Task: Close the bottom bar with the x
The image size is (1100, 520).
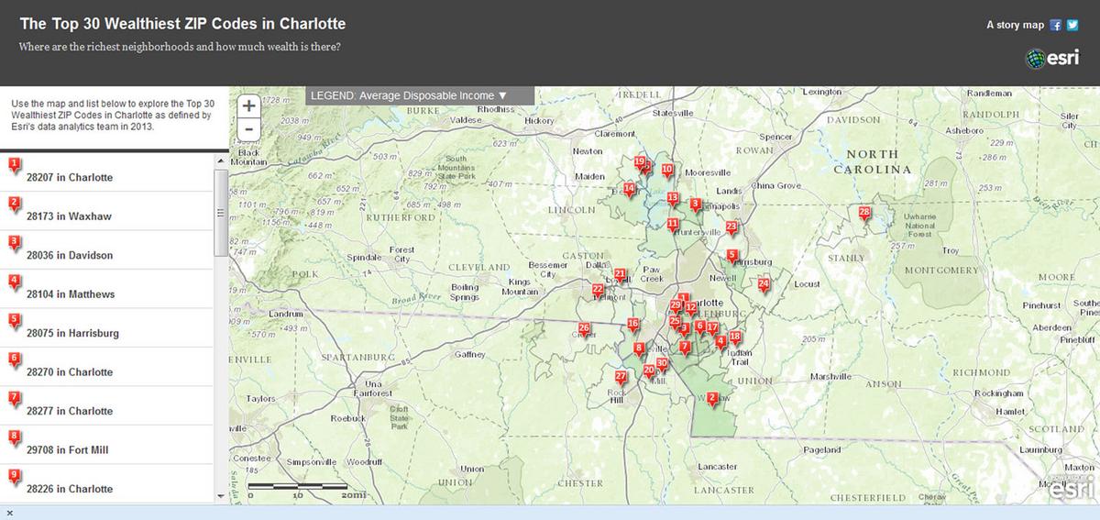Action: tap(8, 513)
